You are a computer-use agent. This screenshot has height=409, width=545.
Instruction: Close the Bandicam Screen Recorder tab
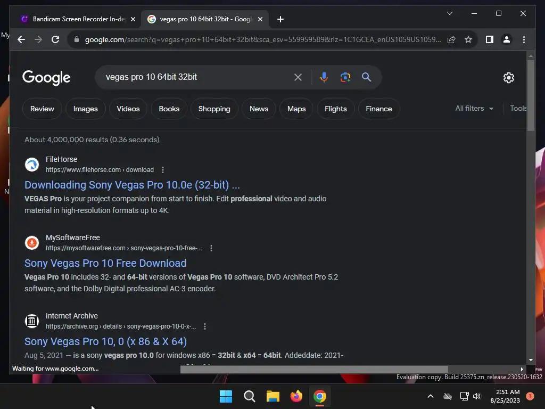pyautogui.click(x=133, y=19)
